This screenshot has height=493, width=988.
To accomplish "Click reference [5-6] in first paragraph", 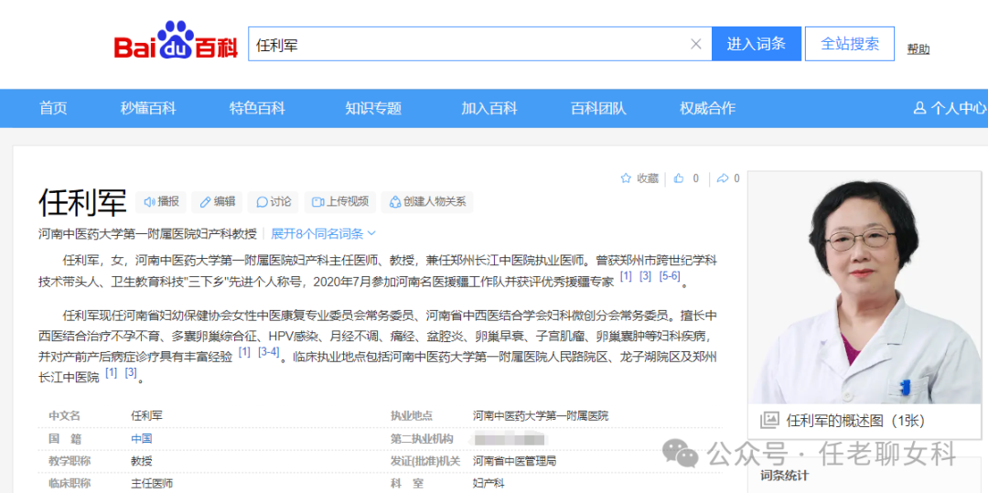I will [669, 276].
